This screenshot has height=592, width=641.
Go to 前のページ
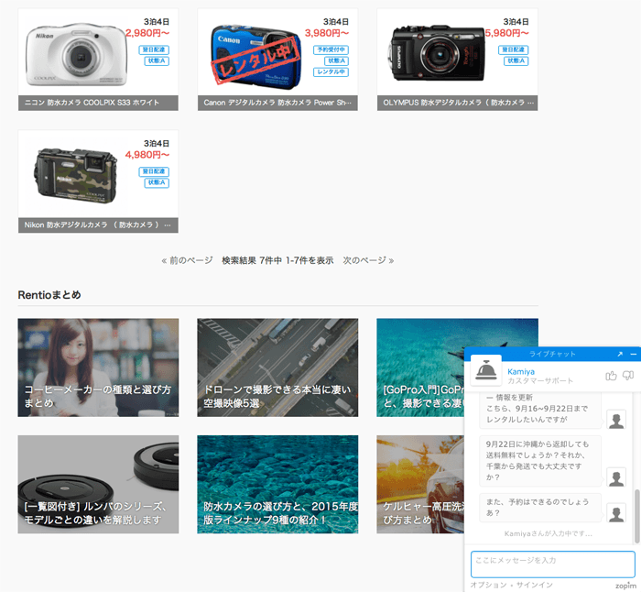[x=187, y=260]
